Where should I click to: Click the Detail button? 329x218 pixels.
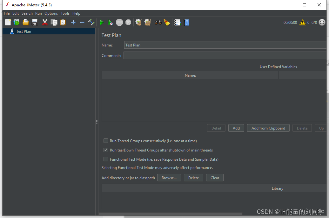tap(216, 128)
